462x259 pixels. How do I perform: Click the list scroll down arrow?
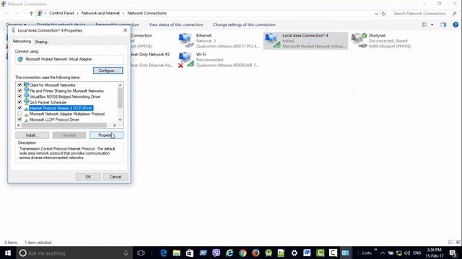[x=120, y=119]
